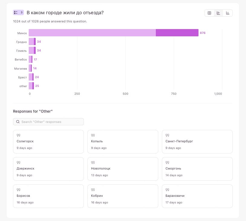Screen dimensions: 246x221
Task: Open the Новополоцк response card
Action: tap(123, 169)
